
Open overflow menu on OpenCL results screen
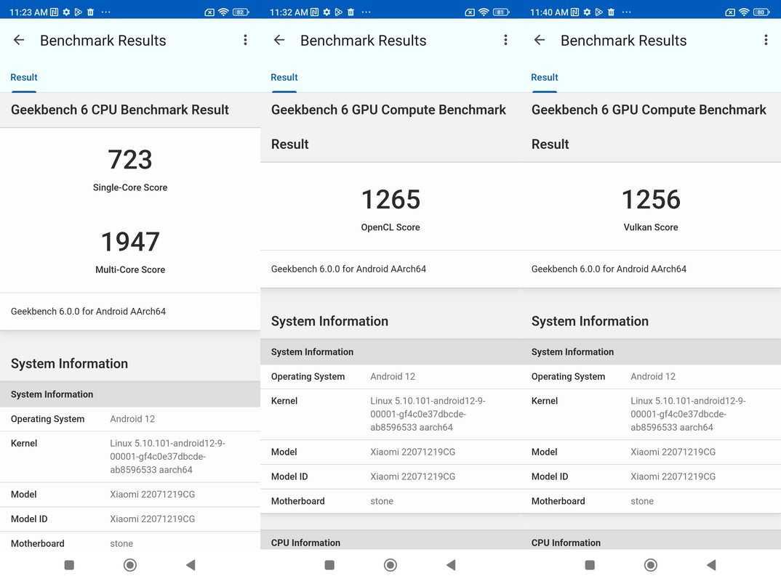pos(505,40)
